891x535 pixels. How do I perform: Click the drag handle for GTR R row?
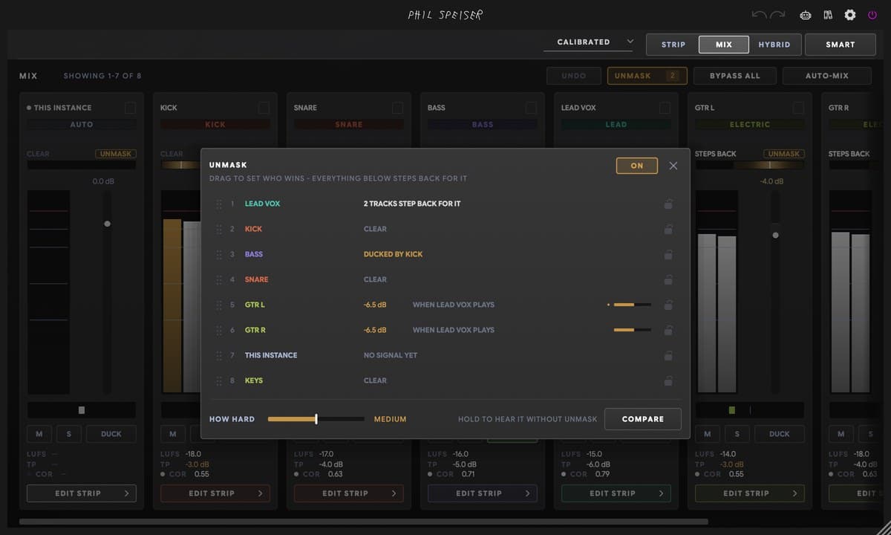point(219,330)
